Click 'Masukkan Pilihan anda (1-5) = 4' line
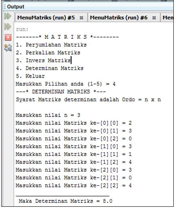The height and width of the screenshot is (210, 177). point(65,84)
